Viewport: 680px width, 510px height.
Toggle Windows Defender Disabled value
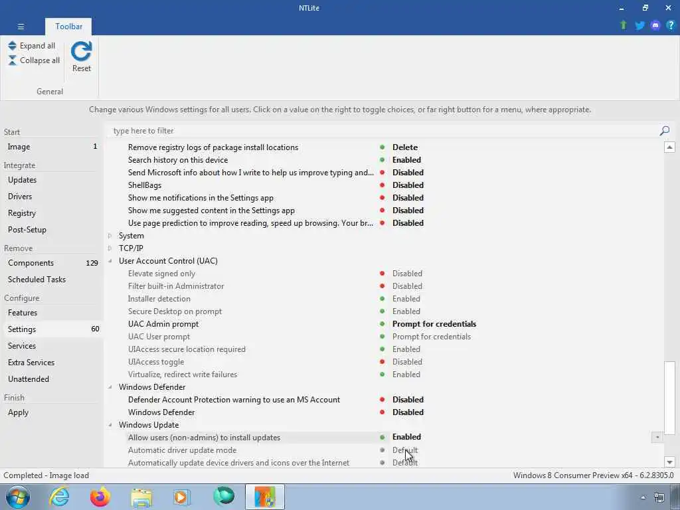click(408, 412)
